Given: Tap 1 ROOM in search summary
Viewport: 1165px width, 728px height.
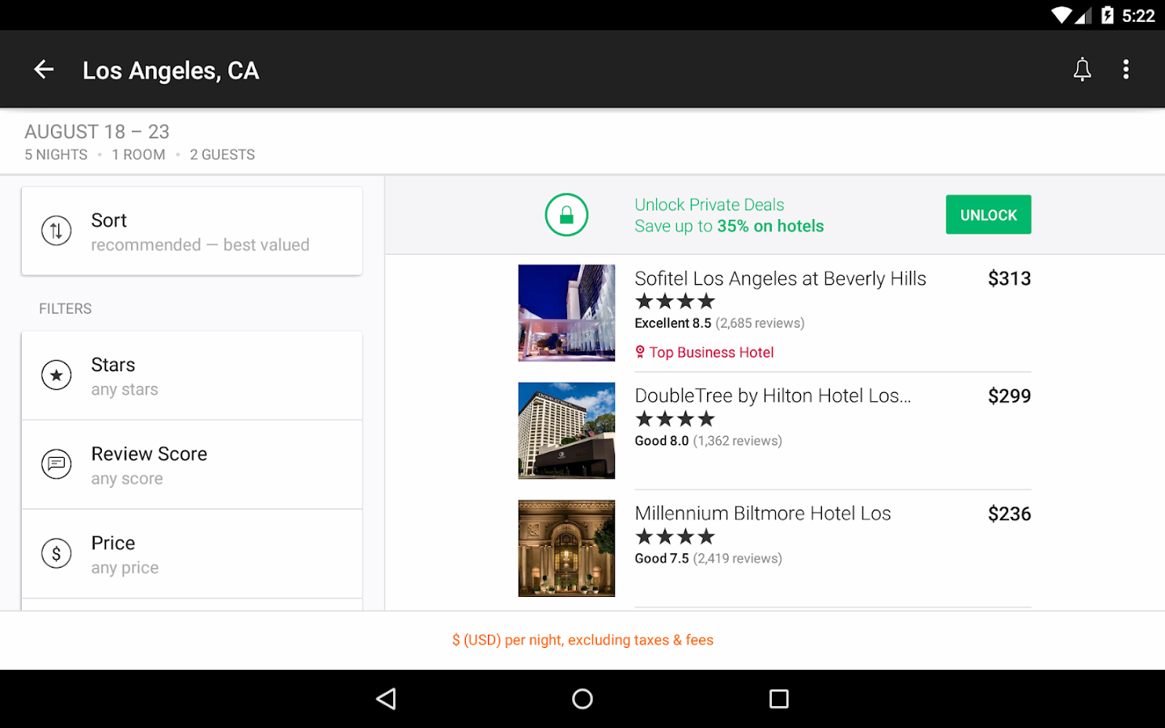Looking at the screenshot, I should pyautogui.click(x=138, y=154).
